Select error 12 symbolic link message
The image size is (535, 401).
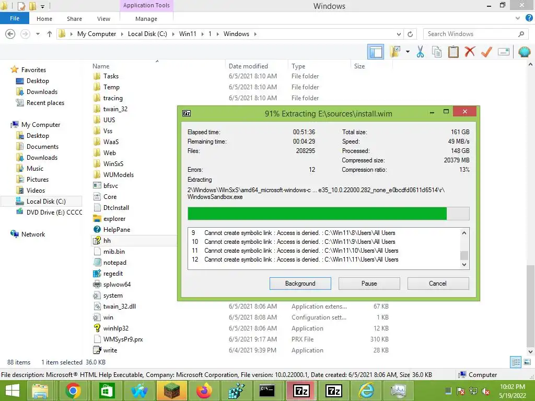pyautogui.click(x=295, y=260)
